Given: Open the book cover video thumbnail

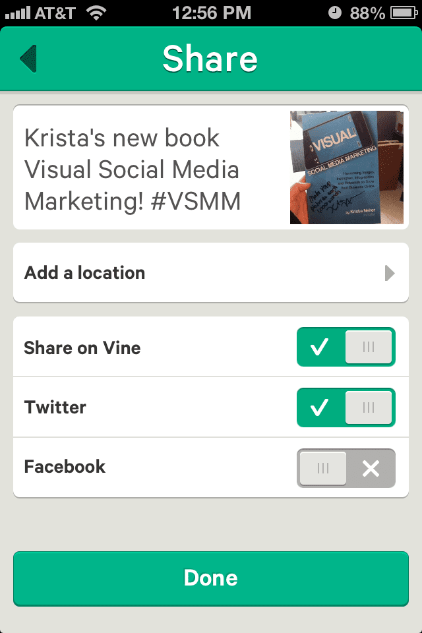Looking at the screenshot, I should coord(347,167).
